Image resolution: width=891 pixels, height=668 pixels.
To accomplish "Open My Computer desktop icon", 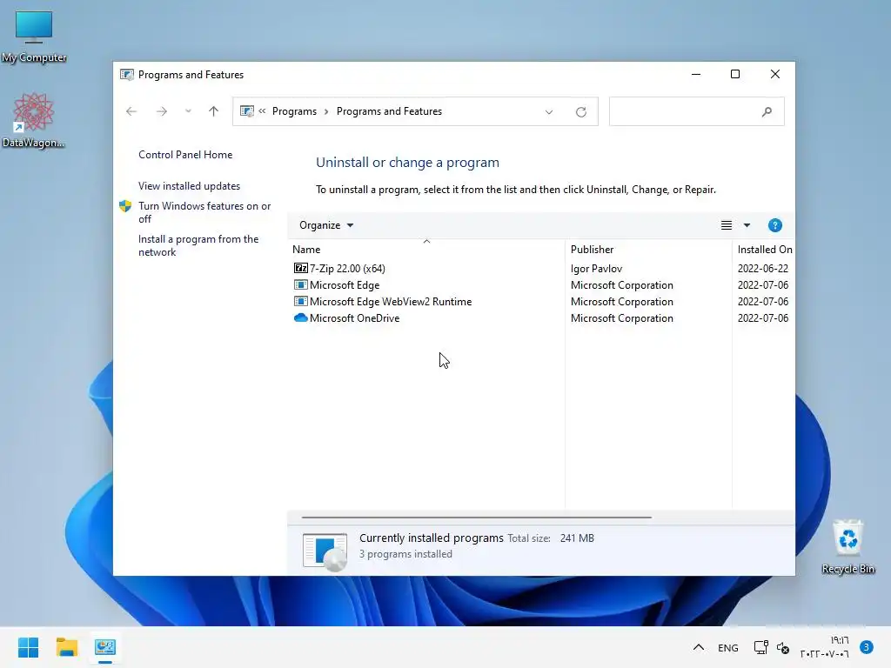I will point(34,36).
